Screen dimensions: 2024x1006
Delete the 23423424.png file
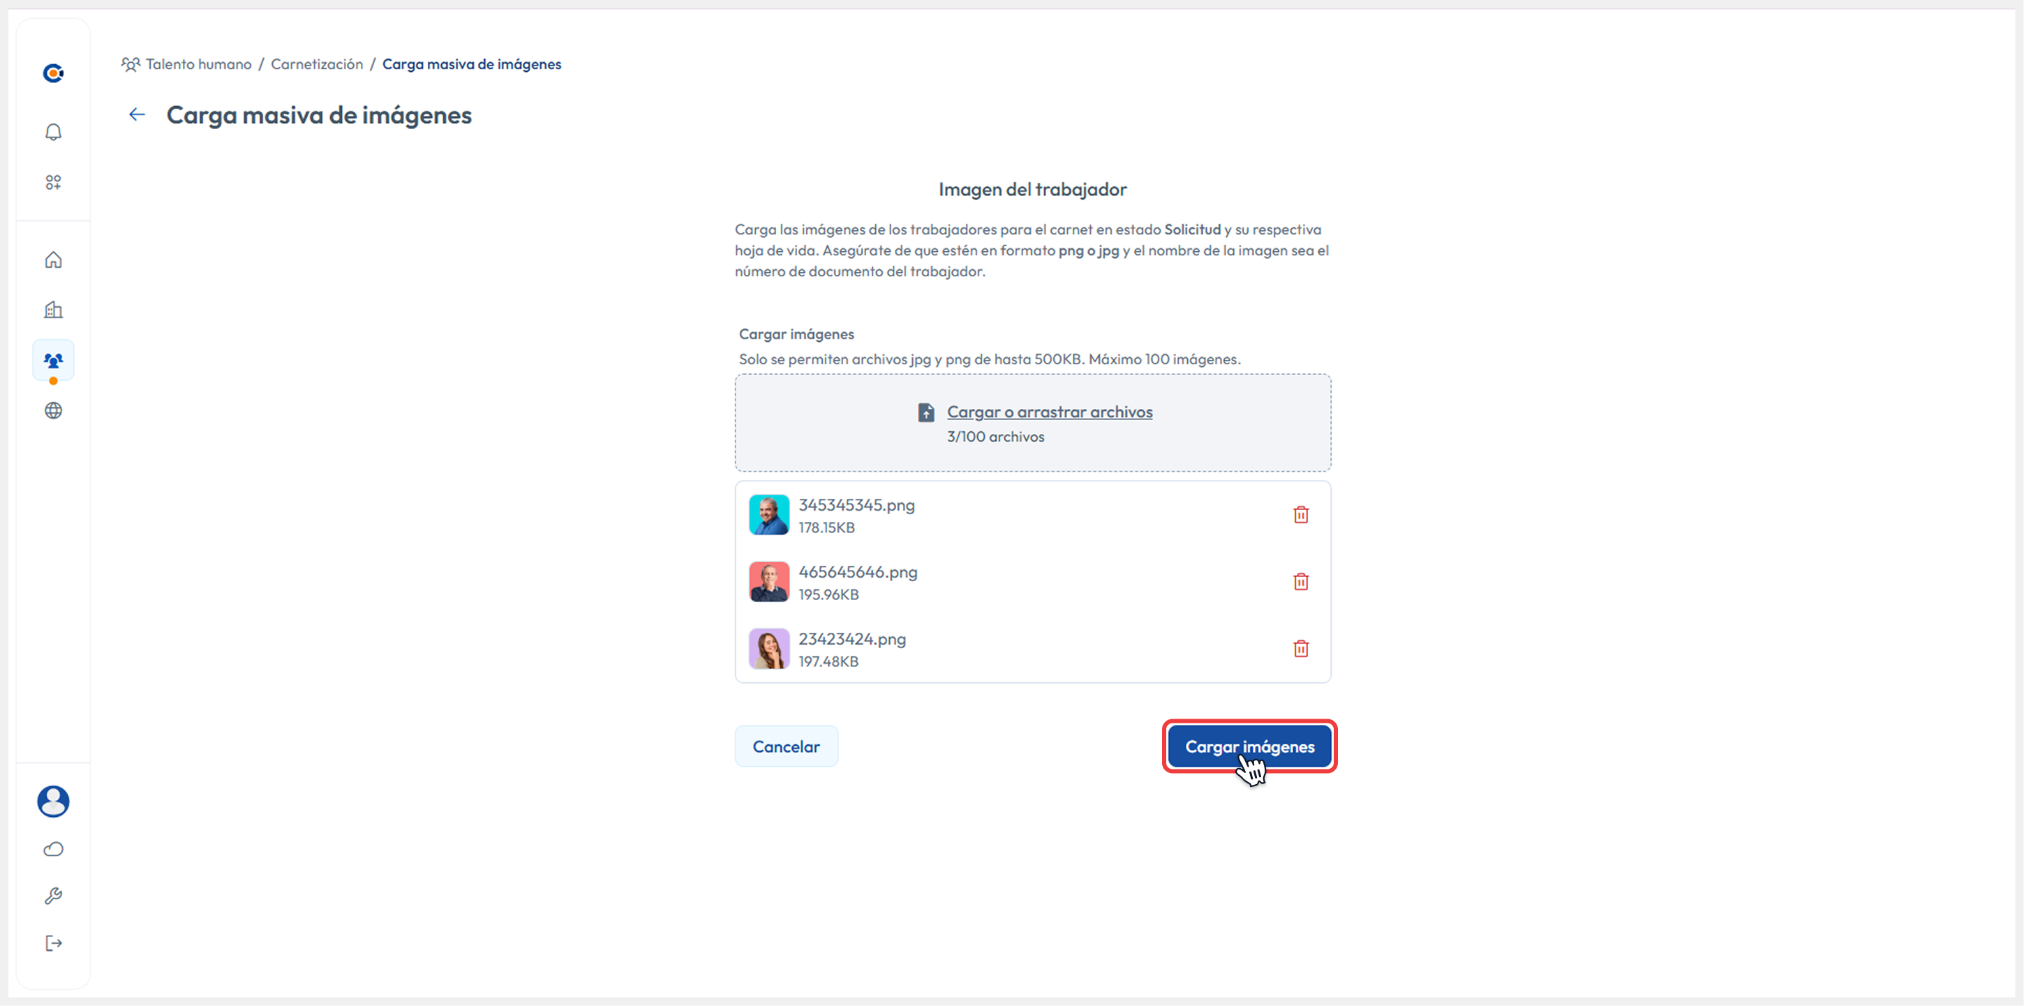click(x=1300, y=649)
